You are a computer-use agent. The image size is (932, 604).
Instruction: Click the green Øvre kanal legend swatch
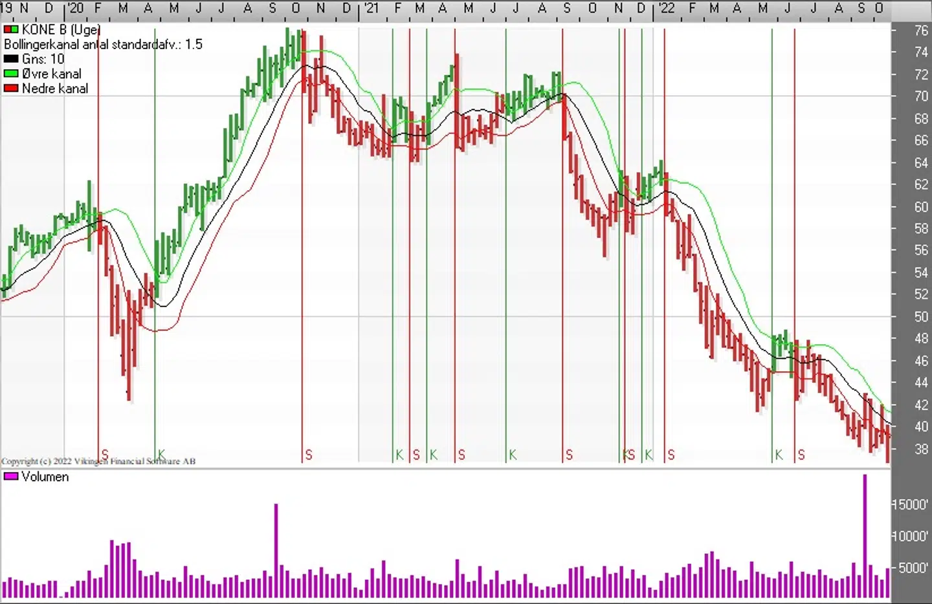(x=11, y=74)
